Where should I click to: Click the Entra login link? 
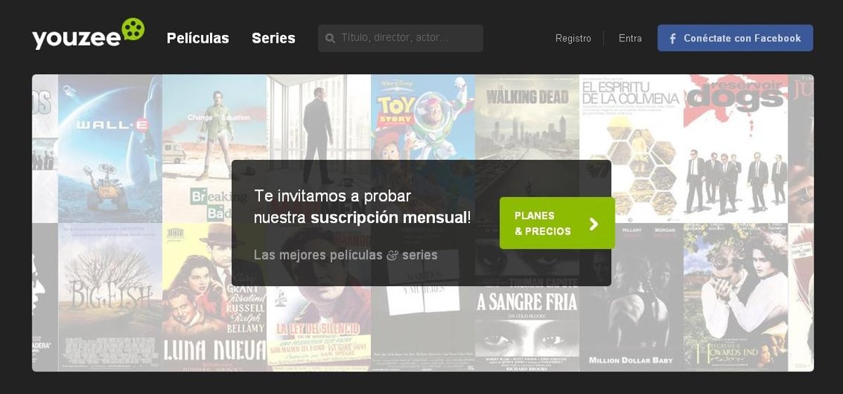tap(630, 39)
